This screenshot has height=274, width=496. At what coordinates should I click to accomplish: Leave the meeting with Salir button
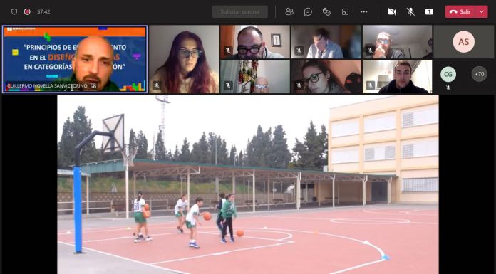tap(460, 11)
